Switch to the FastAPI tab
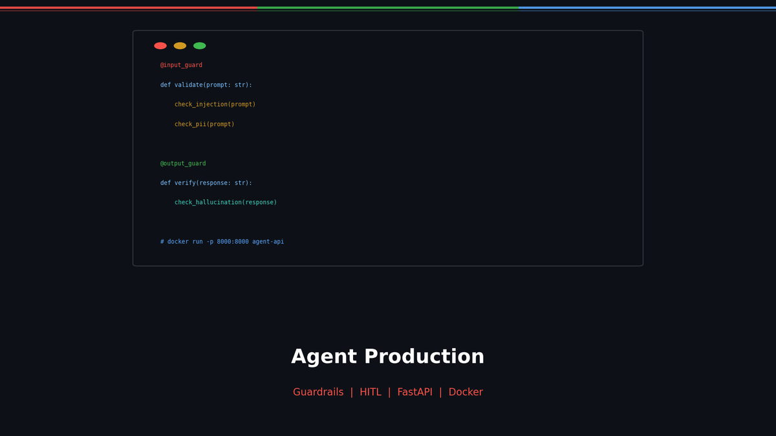This screenshot has width=776, height=436. click(415, 392)
